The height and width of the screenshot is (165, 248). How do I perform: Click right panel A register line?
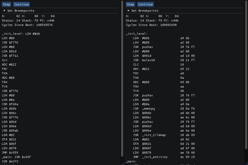[152, 16]
